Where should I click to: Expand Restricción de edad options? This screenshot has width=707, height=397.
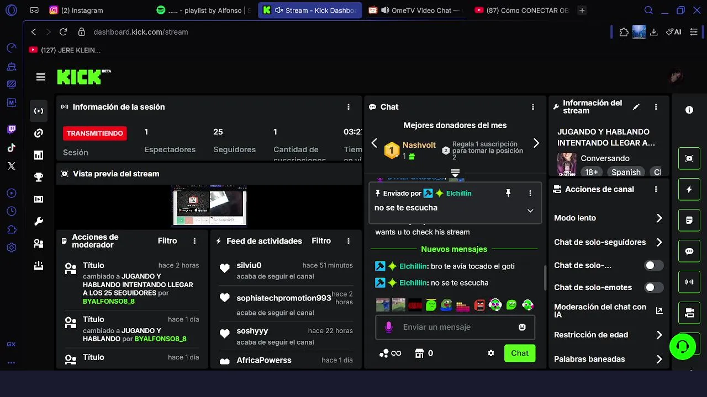(x=659, y=335)
